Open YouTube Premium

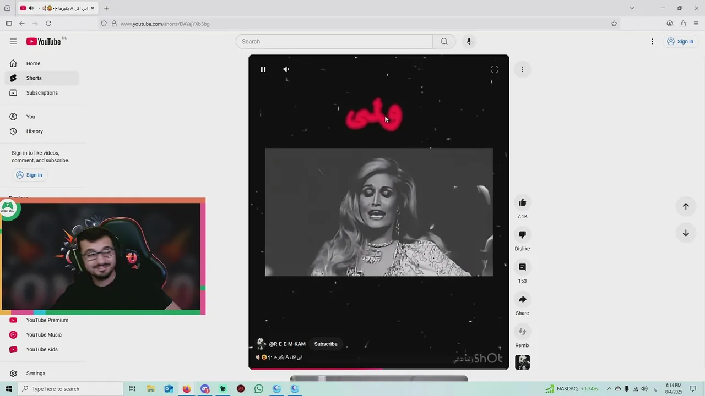click(x=42, y=320)
